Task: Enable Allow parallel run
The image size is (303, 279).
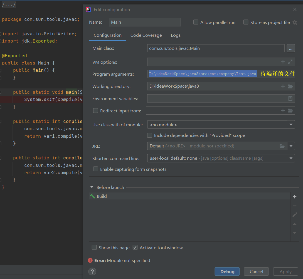Action: click(x=196, y=22)
